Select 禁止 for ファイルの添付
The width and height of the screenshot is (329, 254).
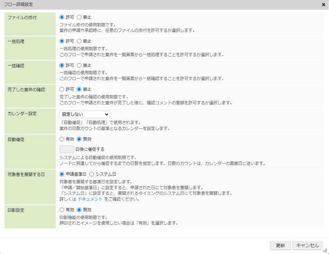click(x=79, y=17)
